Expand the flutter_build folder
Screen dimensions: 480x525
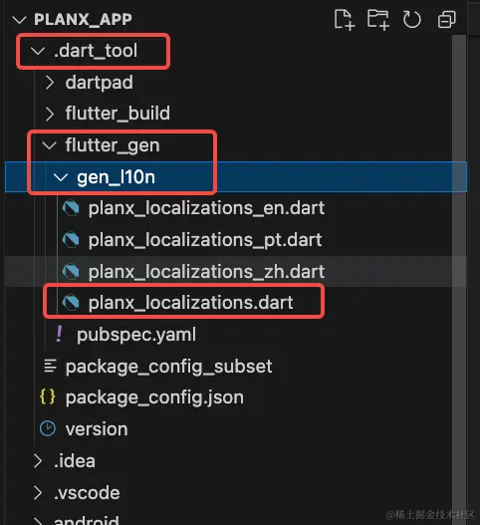point(50,114)
